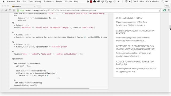Click the page vertical scrollbar thumb
The width and height of the screenshot is (171, 96).
[170, 27]
